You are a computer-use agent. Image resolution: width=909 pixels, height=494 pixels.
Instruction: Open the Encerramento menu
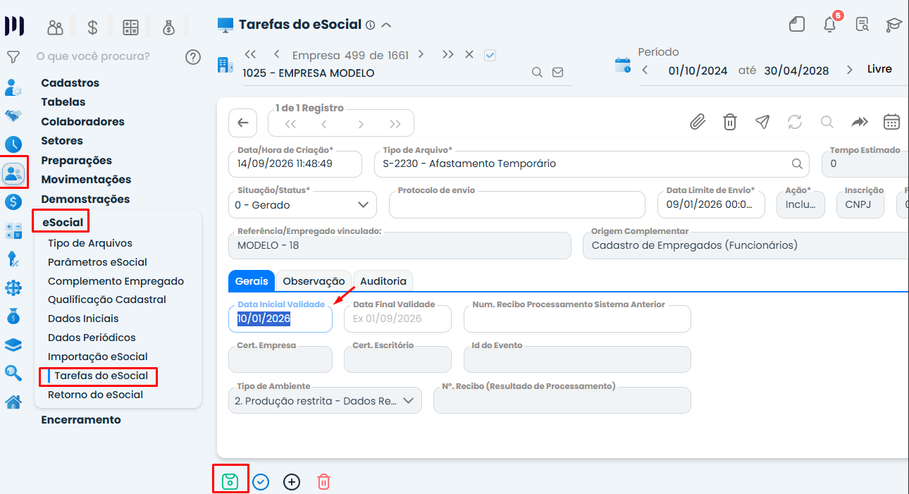81,420
